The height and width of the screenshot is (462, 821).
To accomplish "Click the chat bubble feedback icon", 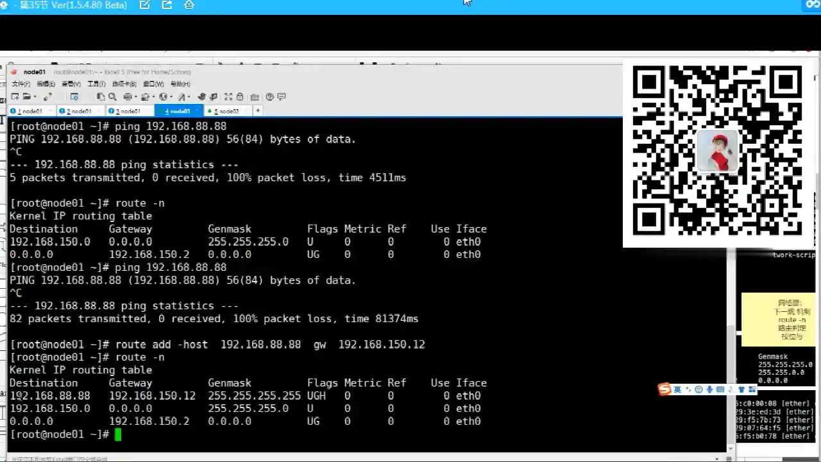I will point(281,97).
